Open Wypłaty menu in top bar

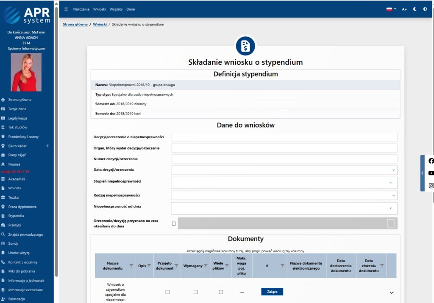(116, 9)
